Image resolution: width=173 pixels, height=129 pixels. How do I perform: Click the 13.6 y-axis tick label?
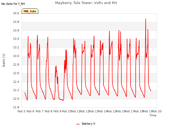pos(16,30)
